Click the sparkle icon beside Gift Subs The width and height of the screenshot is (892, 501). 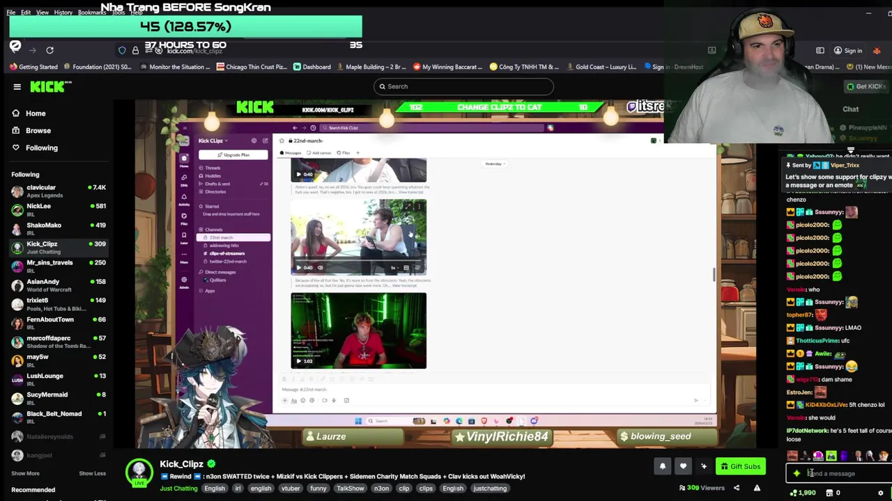[x=704, y=466]
